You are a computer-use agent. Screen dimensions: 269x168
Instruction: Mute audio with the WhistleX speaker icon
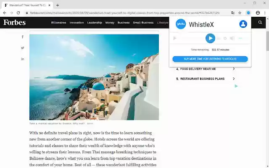232,38
